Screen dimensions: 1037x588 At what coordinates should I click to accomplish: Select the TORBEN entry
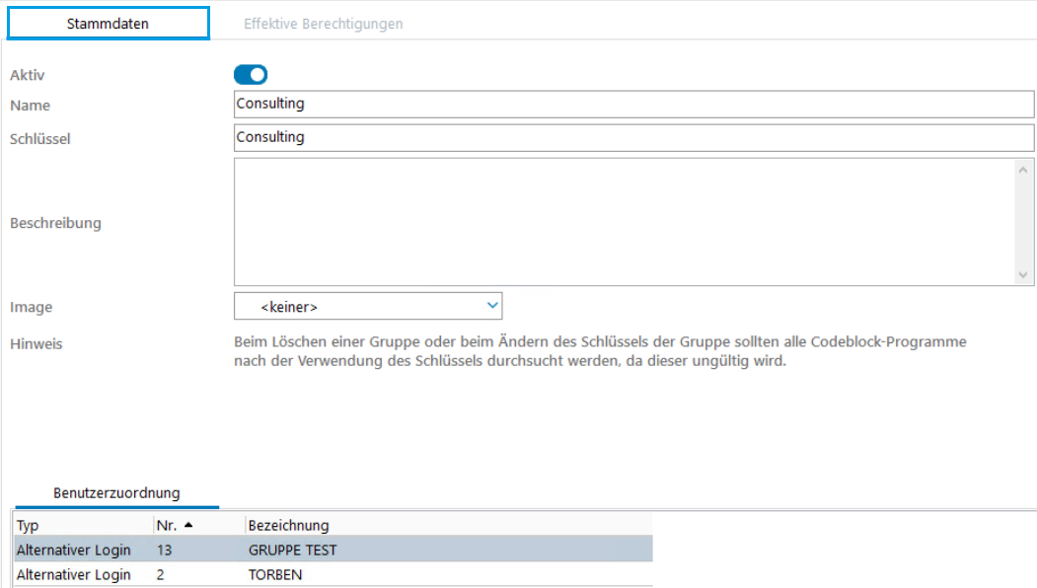(275, 574)
